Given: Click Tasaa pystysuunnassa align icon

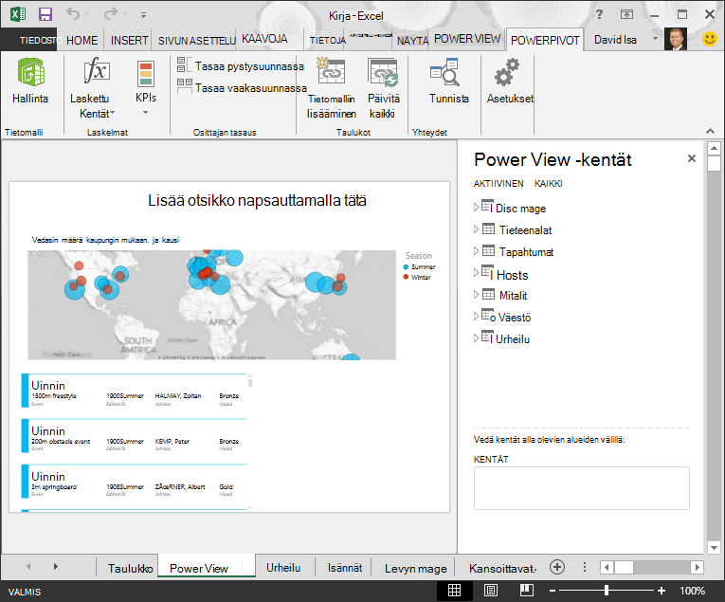Looking at the screenshot, I should [185, 65].
